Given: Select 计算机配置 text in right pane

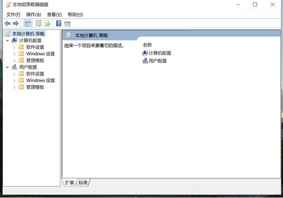Looking at the screenshot, I should pyautogui.click(x=160, y=53).
